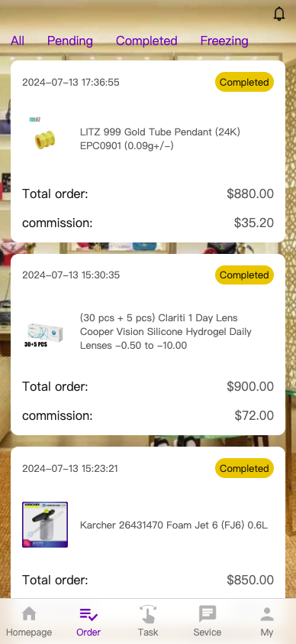Tap Completed badge on 15:30:35 order
This screenshot has width=296, height=644.
(244, 275)
